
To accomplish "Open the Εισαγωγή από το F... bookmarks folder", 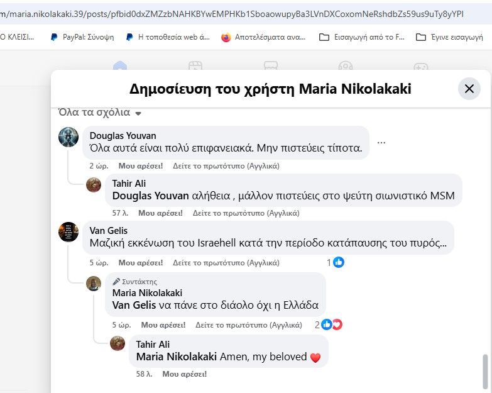I will point(362,37).
